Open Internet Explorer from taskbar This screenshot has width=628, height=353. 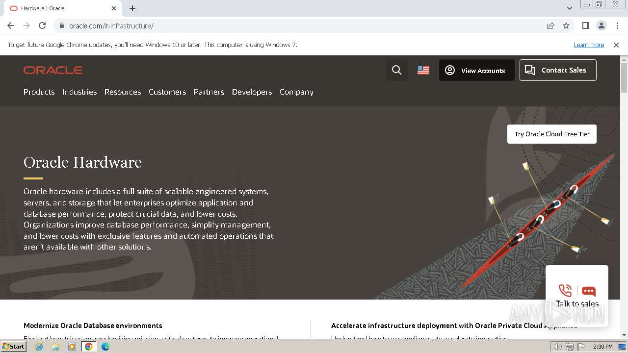point(39,347)
